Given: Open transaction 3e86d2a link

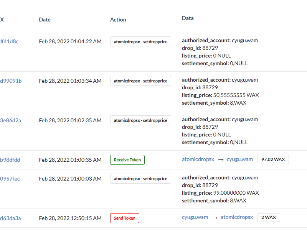Looking at the screenshot, I should [x=10, y=120].
